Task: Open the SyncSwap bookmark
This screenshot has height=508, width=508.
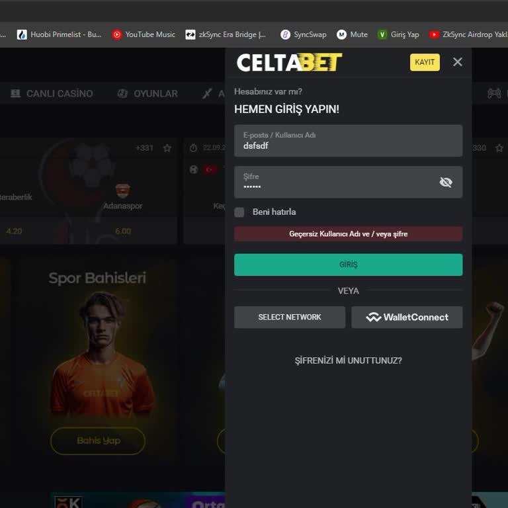Action: pos(303,34)
